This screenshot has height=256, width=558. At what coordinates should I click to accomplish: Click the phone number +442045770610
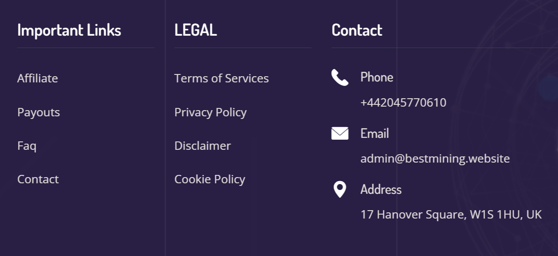click(403, 103)
